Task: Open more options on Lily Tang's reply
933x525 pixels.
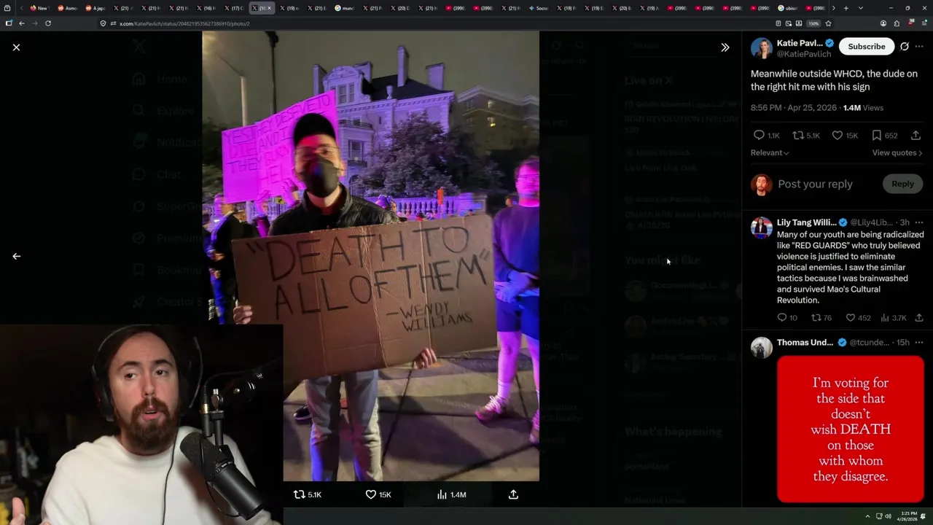Action: point(919,222)
